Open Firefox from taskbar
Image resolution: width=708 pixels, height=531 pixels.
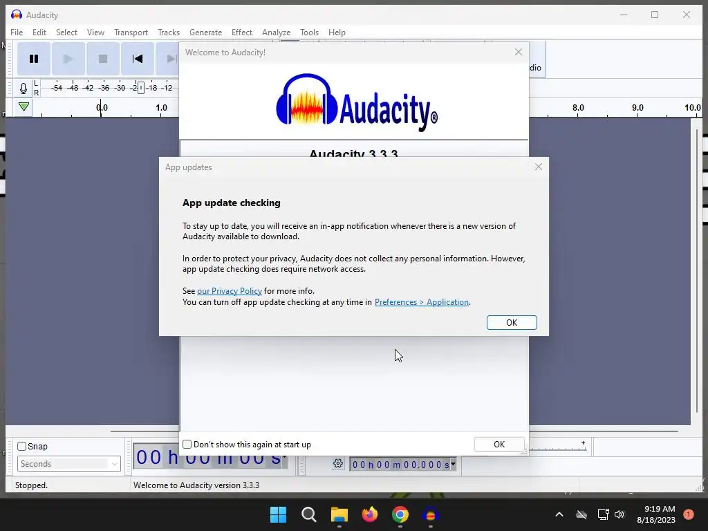pyautogui.click(x=370, y=514)
